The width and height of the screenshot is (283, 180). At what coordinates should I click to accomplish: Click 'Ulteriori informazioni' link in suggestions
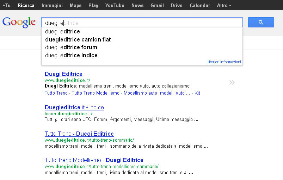coord(223,62)
